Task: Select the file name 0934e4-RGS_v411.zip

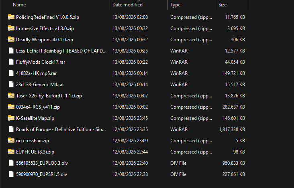Action: 38,107
